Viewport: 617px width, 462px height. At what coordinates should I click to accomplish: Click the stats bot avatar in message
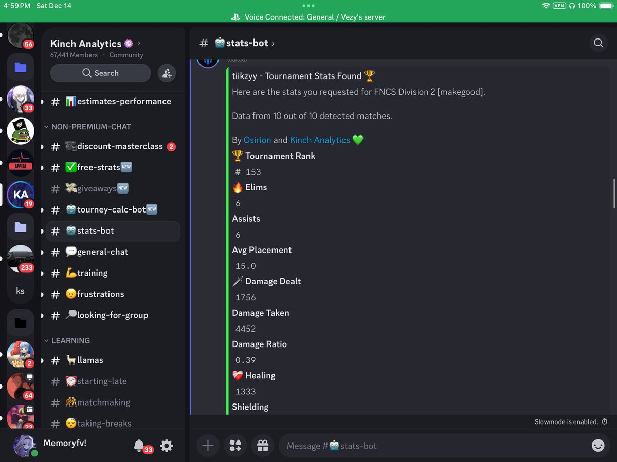(x=208, y=62)
